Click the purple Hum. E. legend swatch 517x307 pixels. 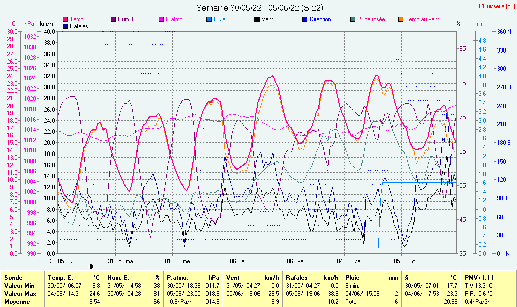tap(113, 20)
